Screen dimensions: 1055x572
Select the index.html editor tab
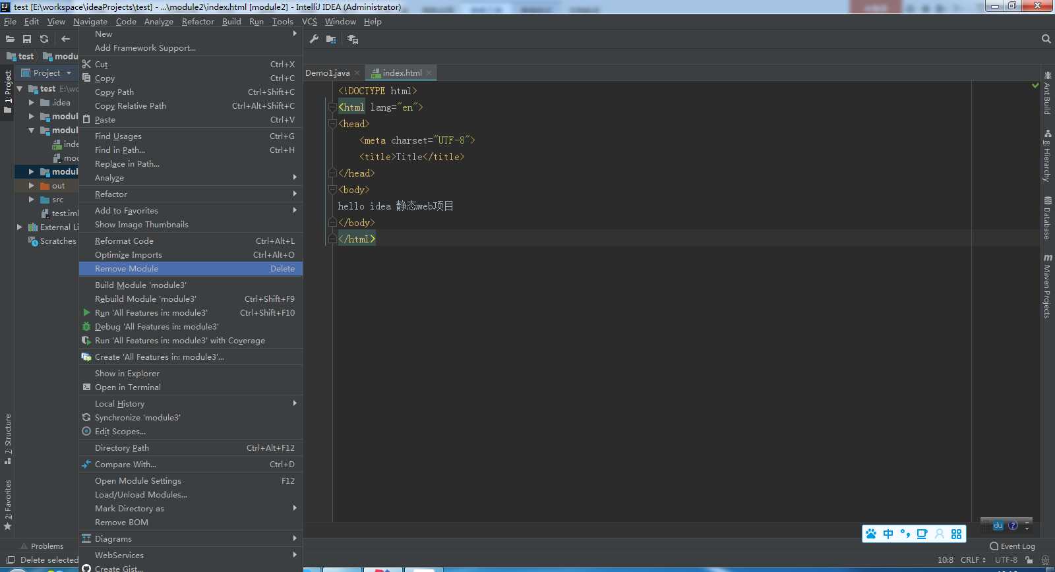(402, 73)
